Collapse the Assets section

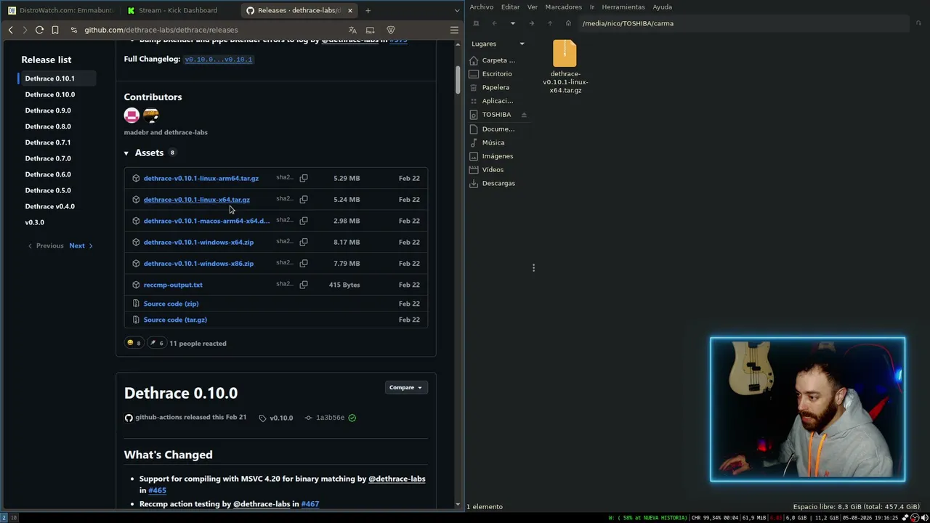126,153
